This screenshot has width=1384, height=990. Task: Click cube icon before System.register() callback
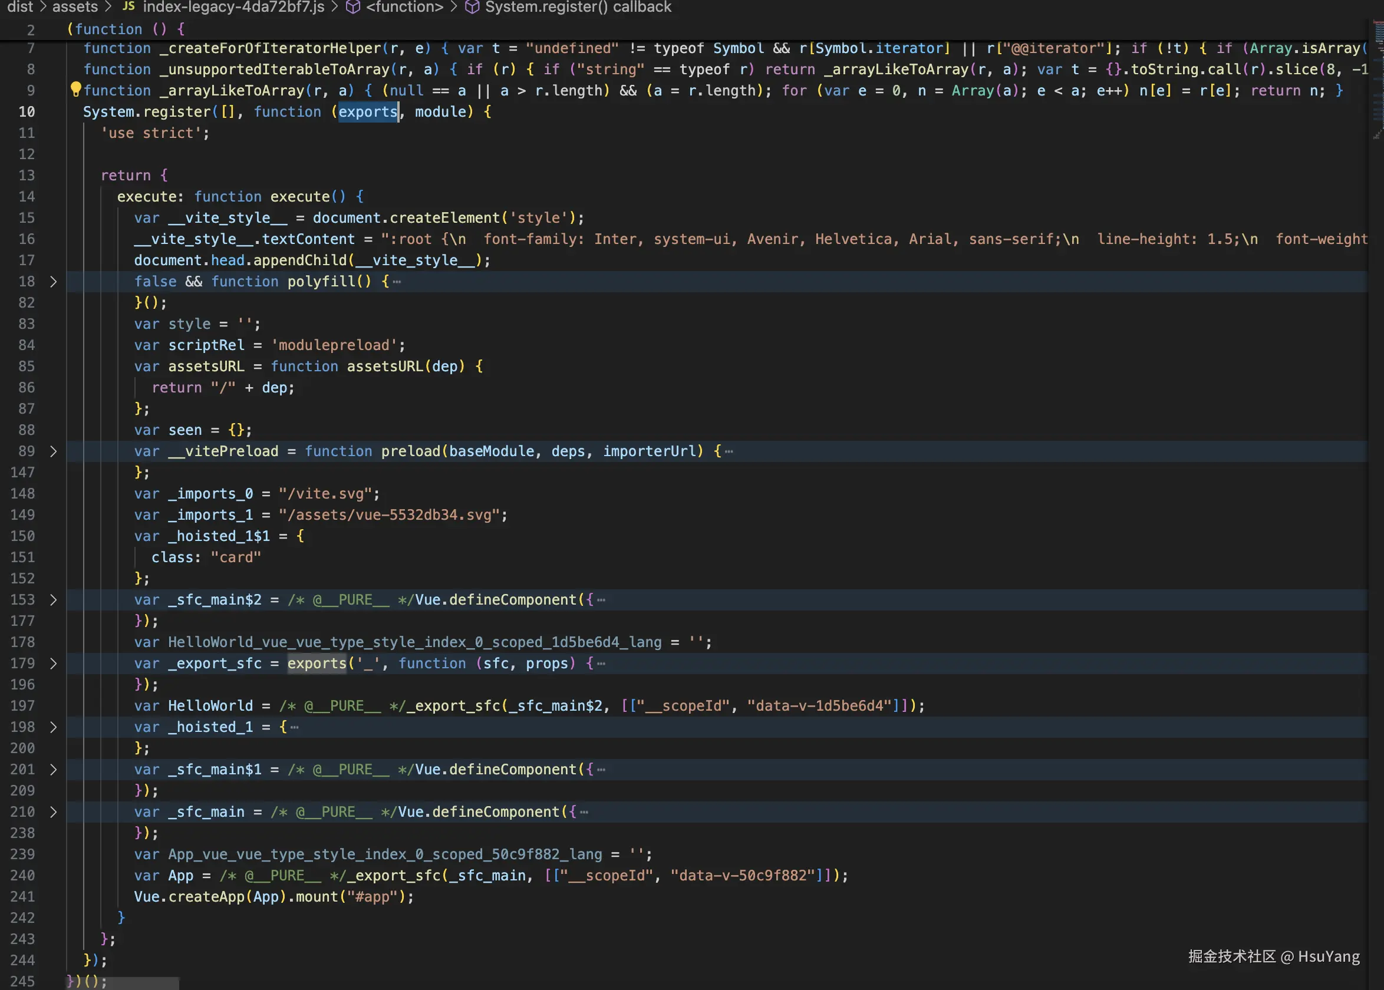pos(472,6)
